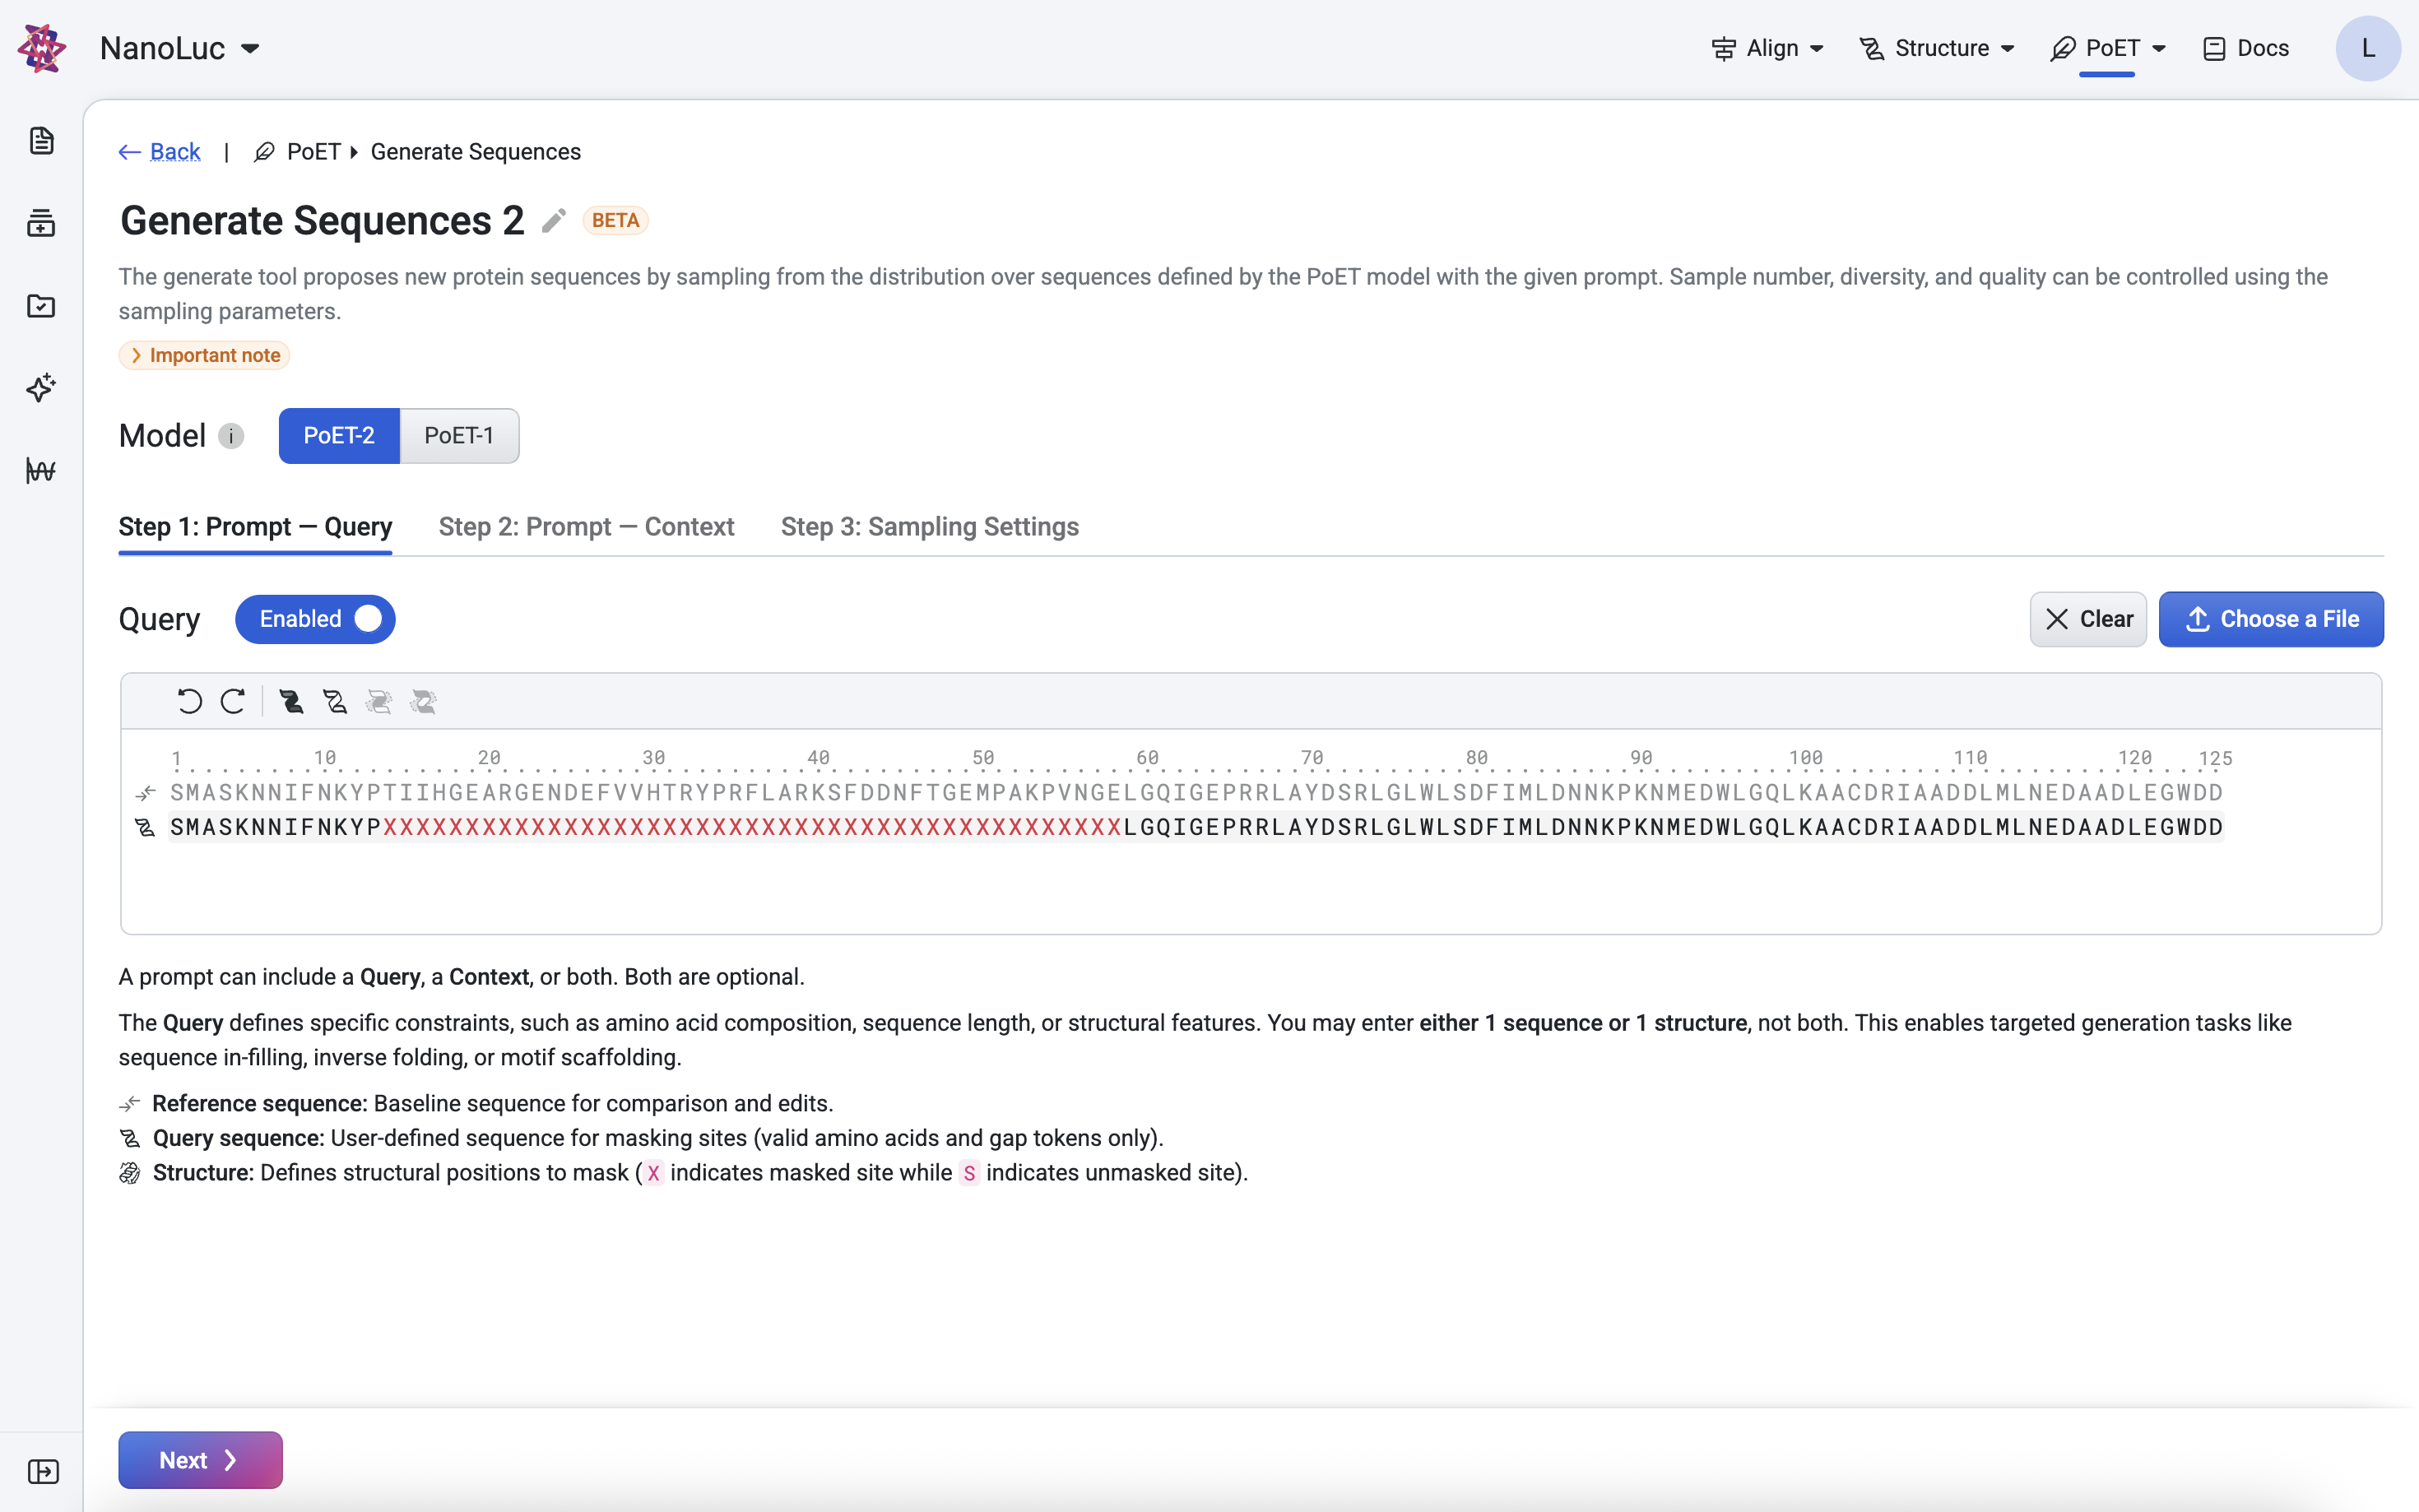Screen dimensions: 2419x1512
Task: Open the checked-folder sidebar icon
Action: [41, 305]
